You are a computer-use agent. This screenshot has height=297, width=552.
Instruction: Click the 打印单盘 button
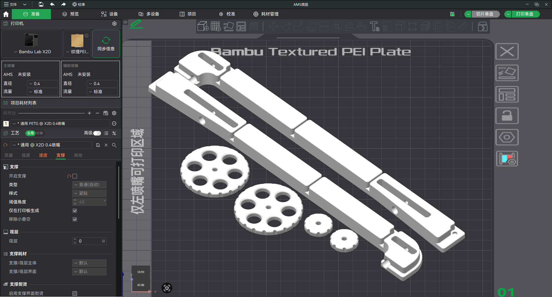point(525,14)
